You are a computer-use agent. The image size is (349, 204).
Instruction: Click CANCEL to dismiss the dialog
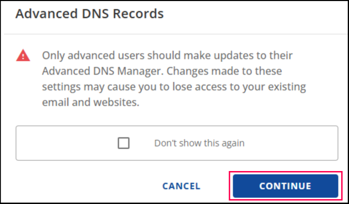(x=181, y=186)
